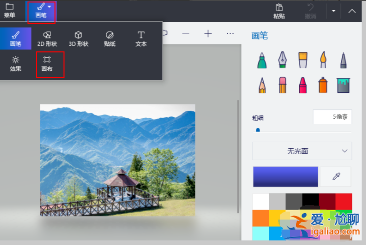
Task: Open the three-dot more options
Action: (x=230, y=33)
